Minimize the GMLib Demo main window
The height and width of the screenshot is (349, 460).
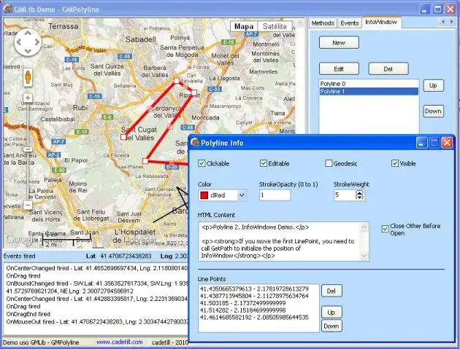pos(425,9)
